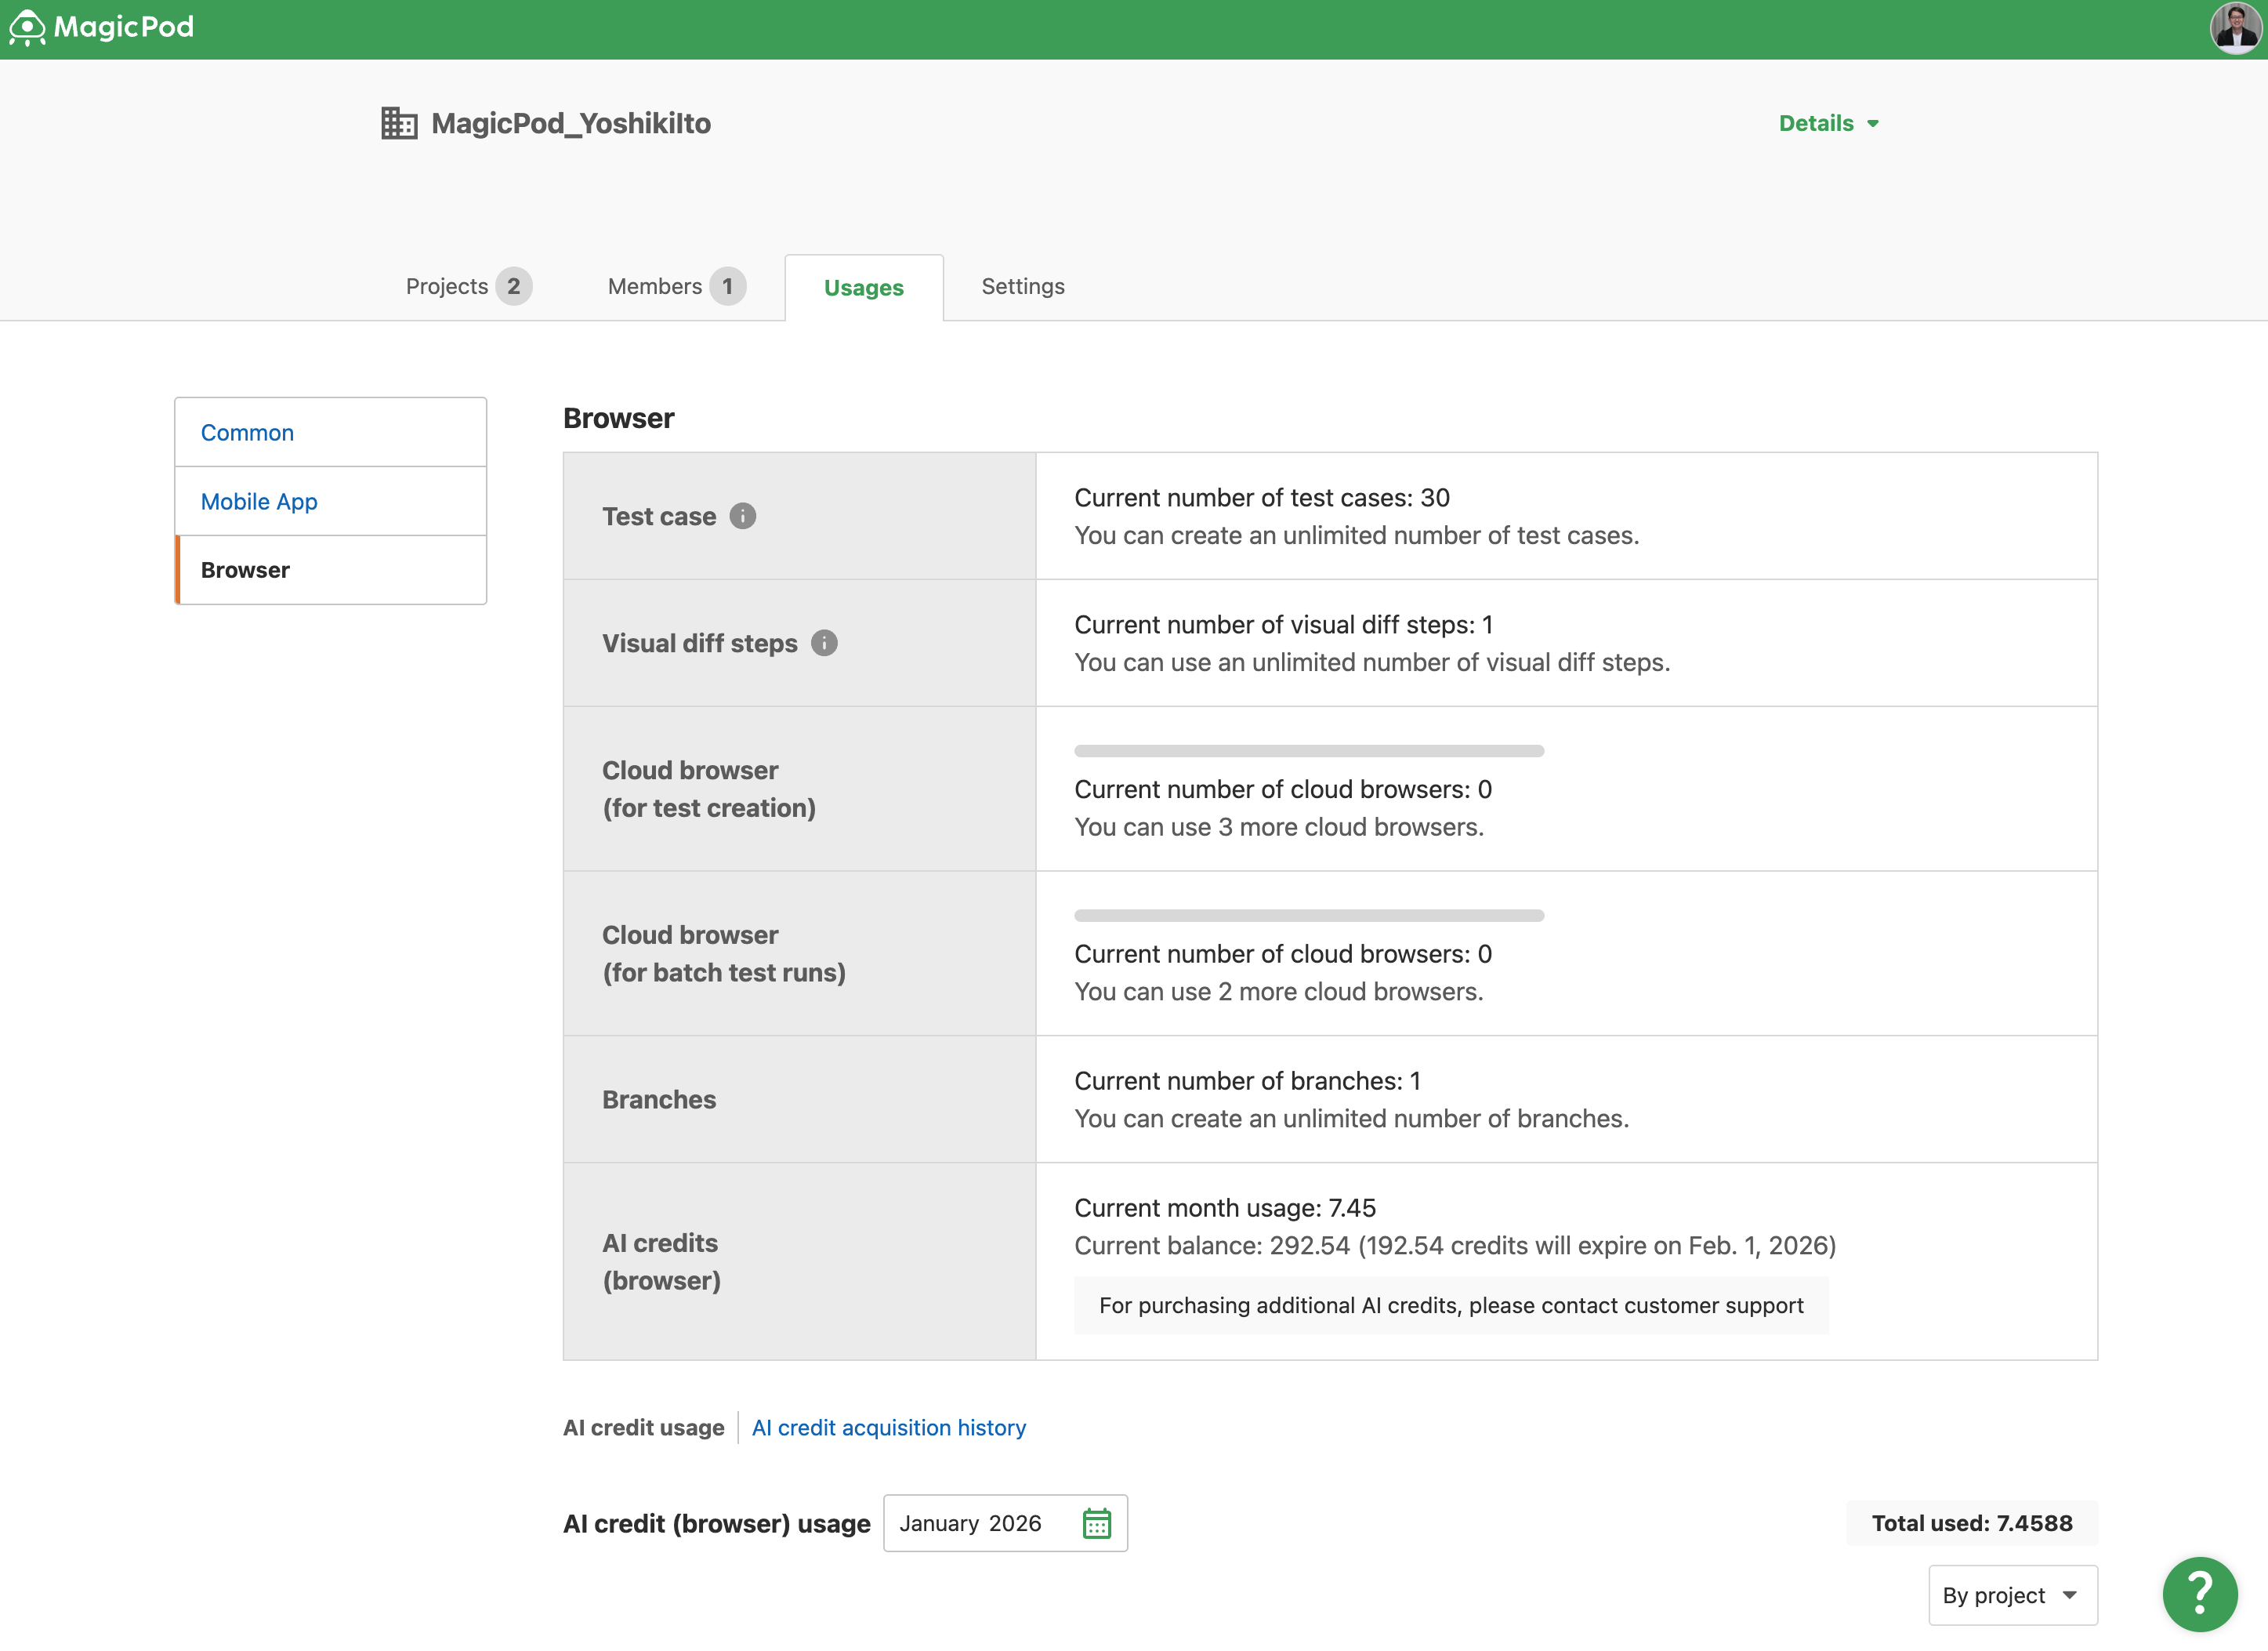Open the calendar date picker
This screenshot has height=1651, width=2268.
coord(1097,1523)
